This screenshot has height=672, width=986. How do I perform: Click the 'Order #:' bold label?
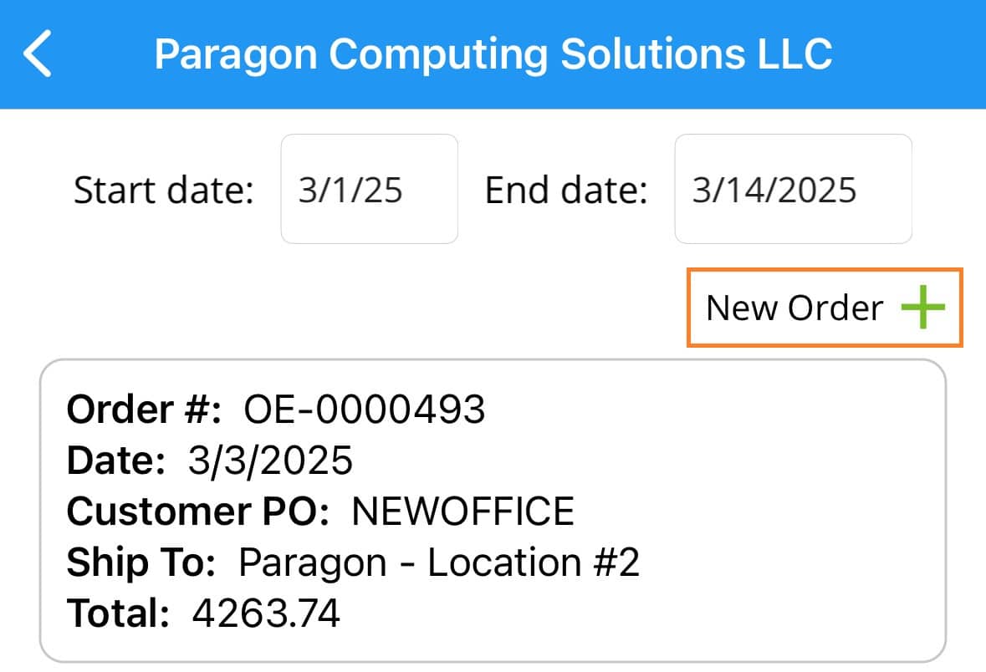144,410
